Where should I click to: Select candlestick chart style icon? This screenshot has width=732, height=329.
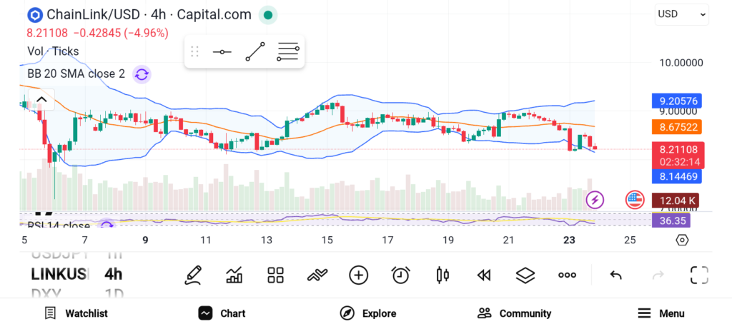[442, 275]
